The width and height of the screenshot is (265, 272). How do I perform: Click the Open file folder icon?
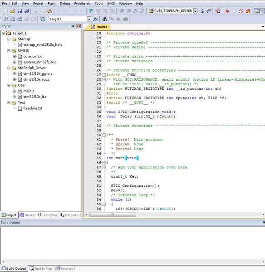pos(13,11)
